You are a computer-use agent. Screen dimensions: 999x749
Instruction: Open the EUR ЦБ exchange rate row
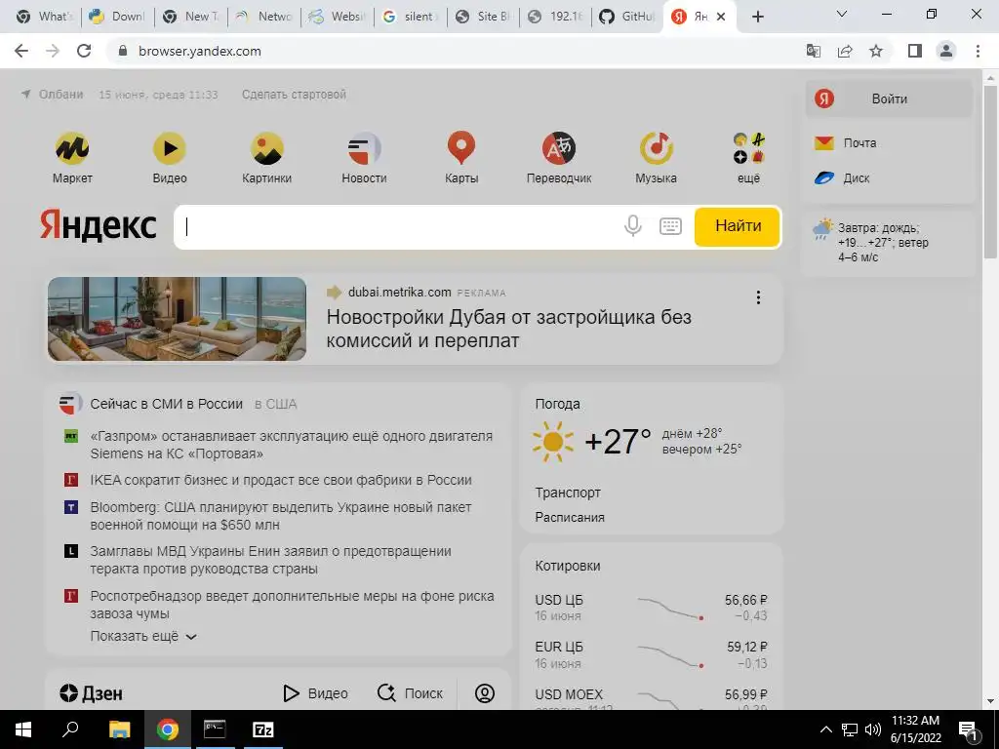pos(651,654)
